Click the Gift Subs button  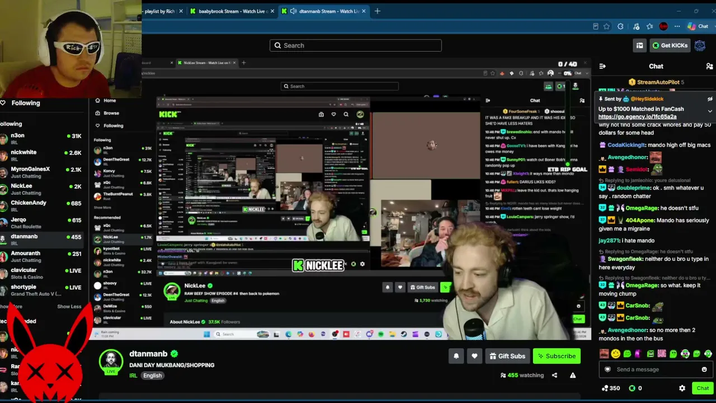pos(507,356)
